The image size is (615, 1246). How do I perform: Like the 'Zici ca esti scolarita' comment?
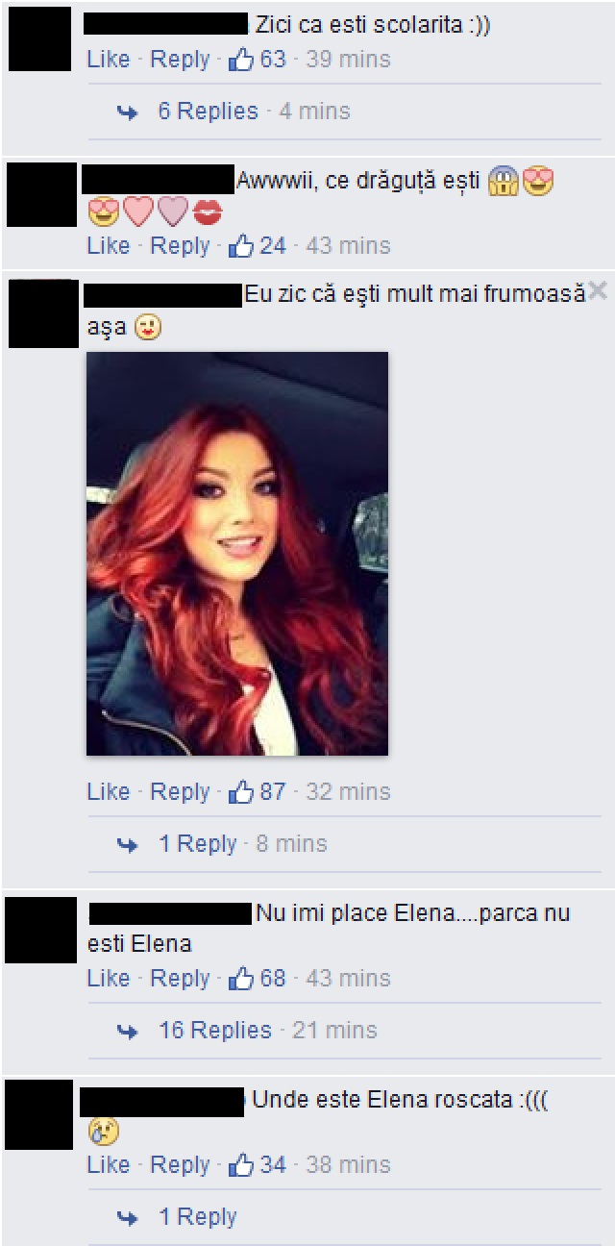[x=108, y=60]
